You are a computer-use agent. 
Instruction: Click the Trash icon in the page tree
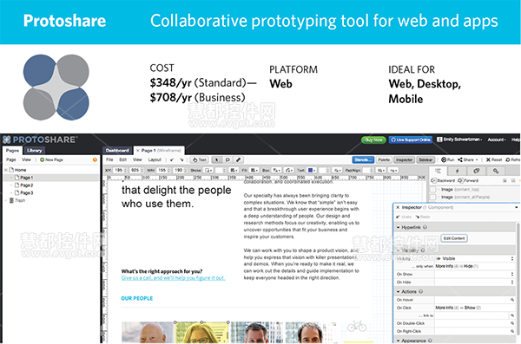pos(11,200)
